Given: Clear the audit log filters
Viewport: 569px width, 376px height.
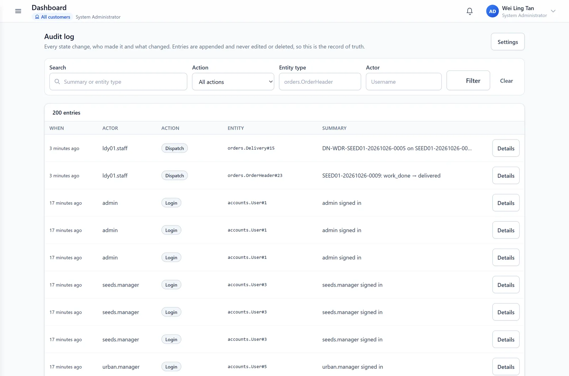Looking at the screenshot, I should 506,81.
